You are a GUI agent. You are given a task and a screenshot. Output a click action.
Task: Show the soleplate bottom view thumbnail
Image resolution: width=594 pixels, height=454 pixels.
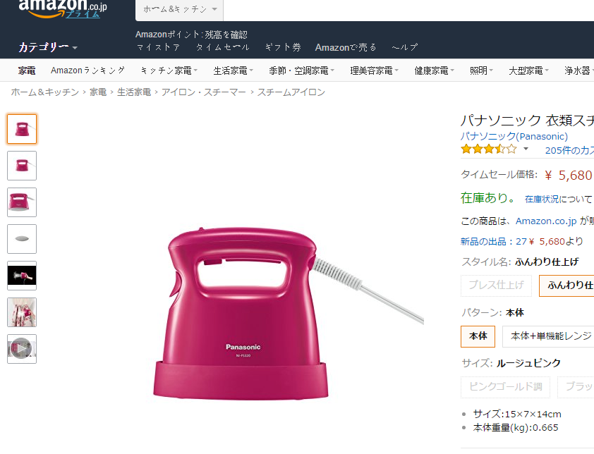22,239
